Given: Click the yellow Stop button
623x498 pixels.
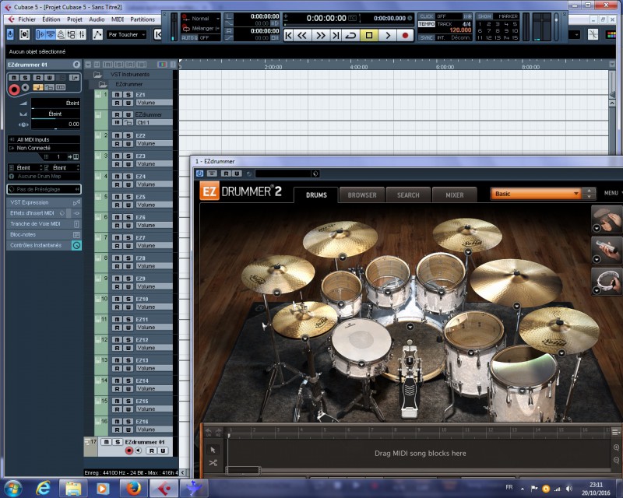Looking at the screenshot, I should click(369, 35).
